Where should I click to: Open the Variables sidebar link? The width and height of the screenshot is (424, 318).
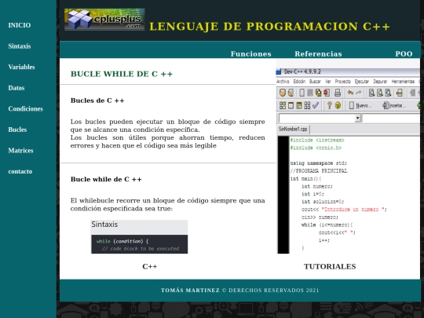[x=21, y=67]
